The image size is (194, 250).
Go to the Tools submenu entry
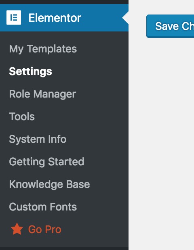coord(22,117)
